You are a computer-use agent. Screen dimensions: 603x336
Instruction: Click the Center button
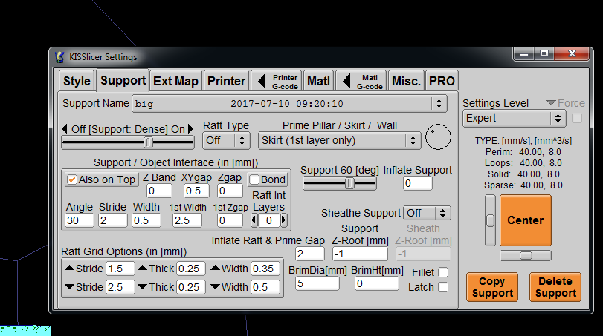click(526, 220)
